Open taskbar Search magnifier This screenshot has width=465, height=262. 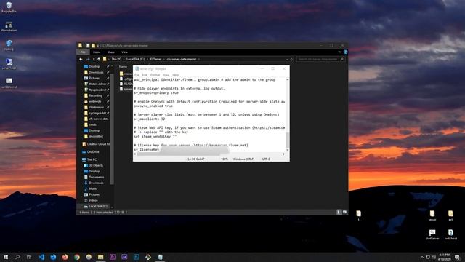(17, 257)
